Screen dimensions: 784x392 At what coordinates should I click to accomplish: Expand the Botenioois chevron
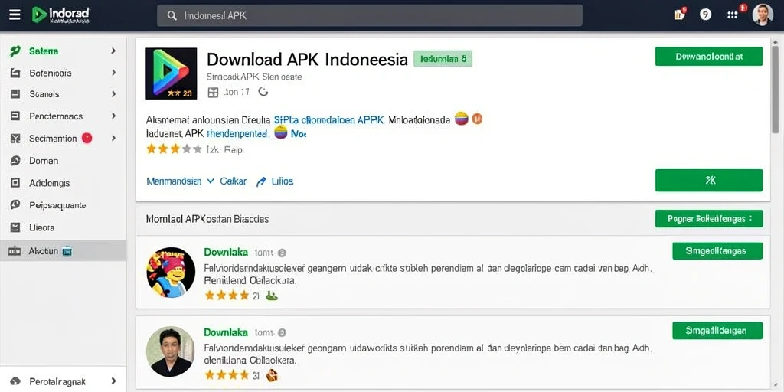[113, 73]
